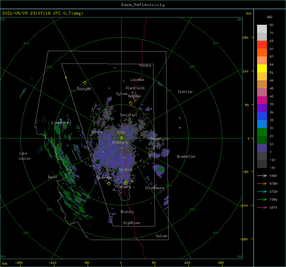The width and height of the screenshot is (286, 267).
Task: Select the orange 60-57 dBZ legend swatch
Action: point(262,53)
